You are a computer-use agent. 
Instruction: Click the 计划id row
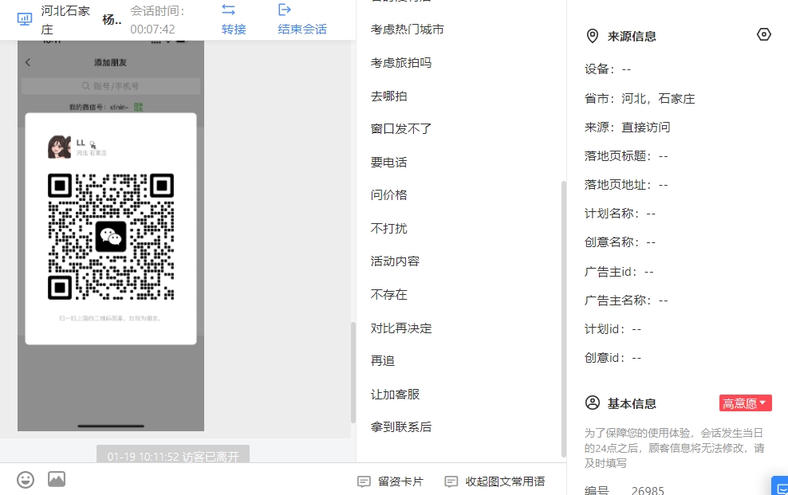[613, 329]
